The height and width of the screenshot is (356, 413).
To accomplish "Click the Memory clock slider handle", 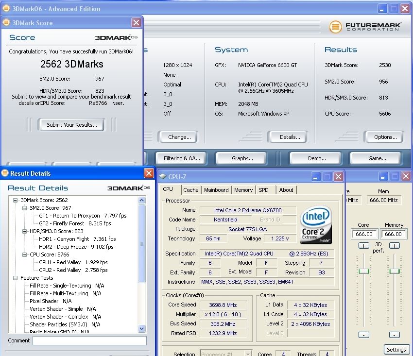I will click(x=395, y=271).
